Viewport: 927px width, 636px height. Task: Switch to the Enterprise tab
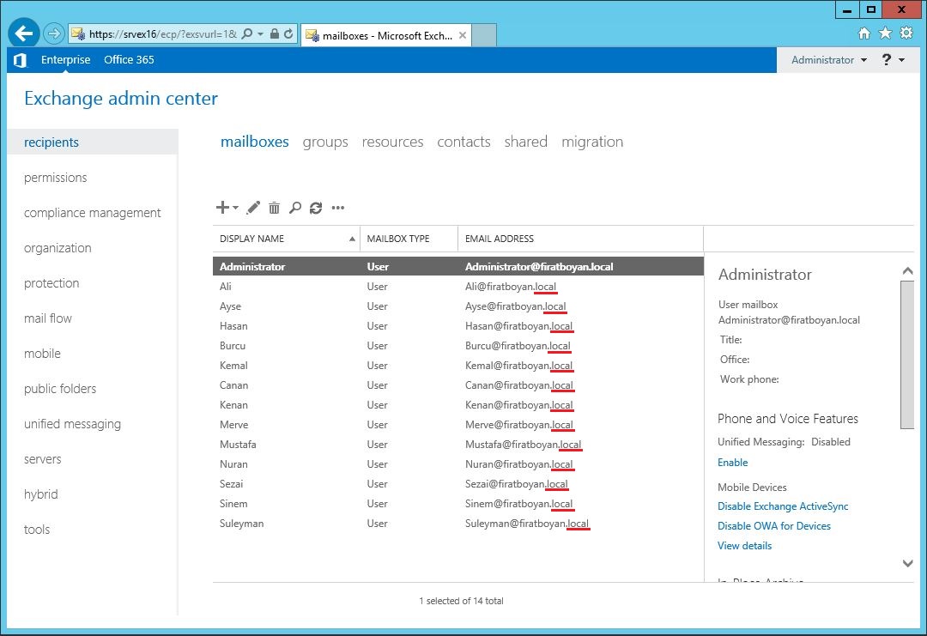(x=65, y=60)
